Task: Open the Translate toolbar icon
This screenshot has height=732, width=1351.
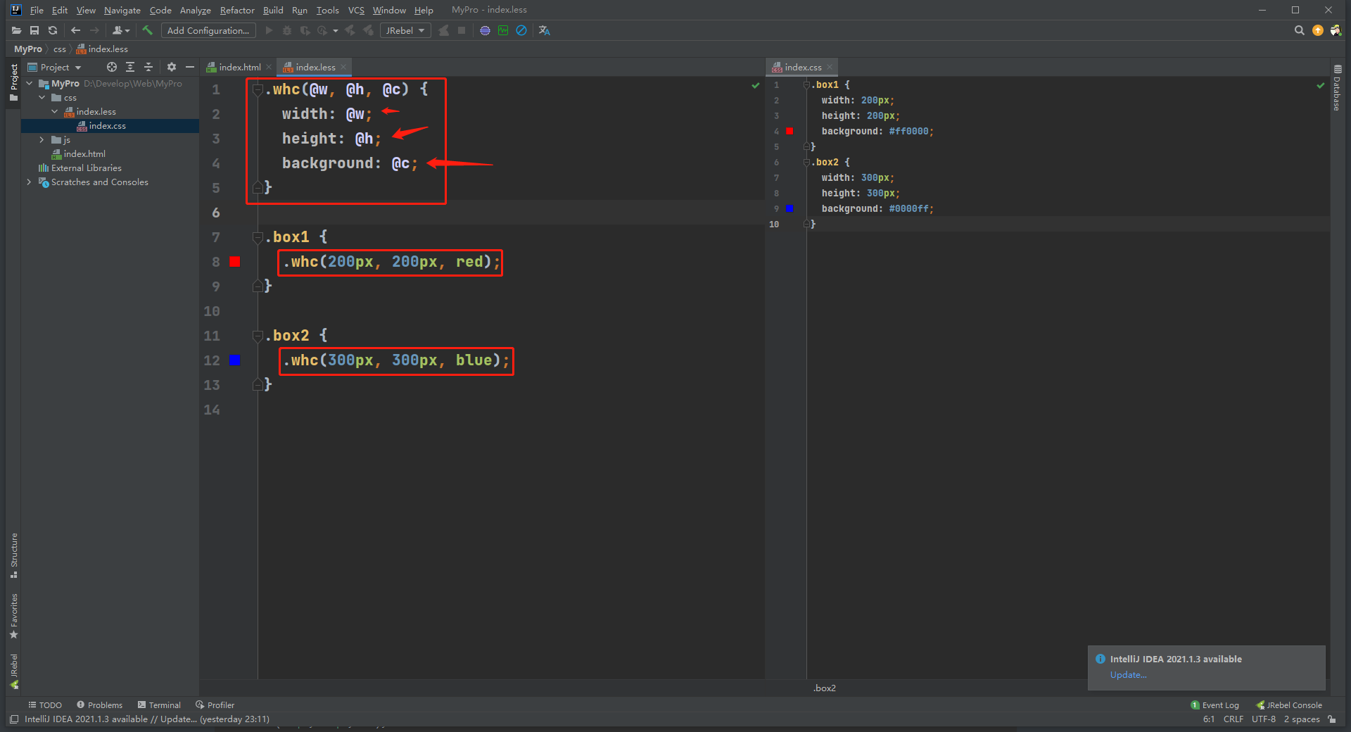Action: click(545, 30)
